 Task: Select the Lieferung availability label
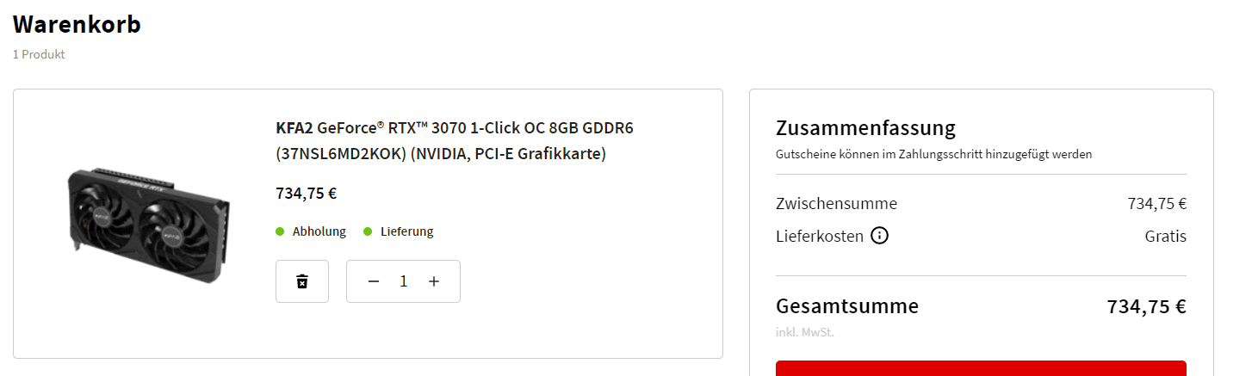pos(407,231)
